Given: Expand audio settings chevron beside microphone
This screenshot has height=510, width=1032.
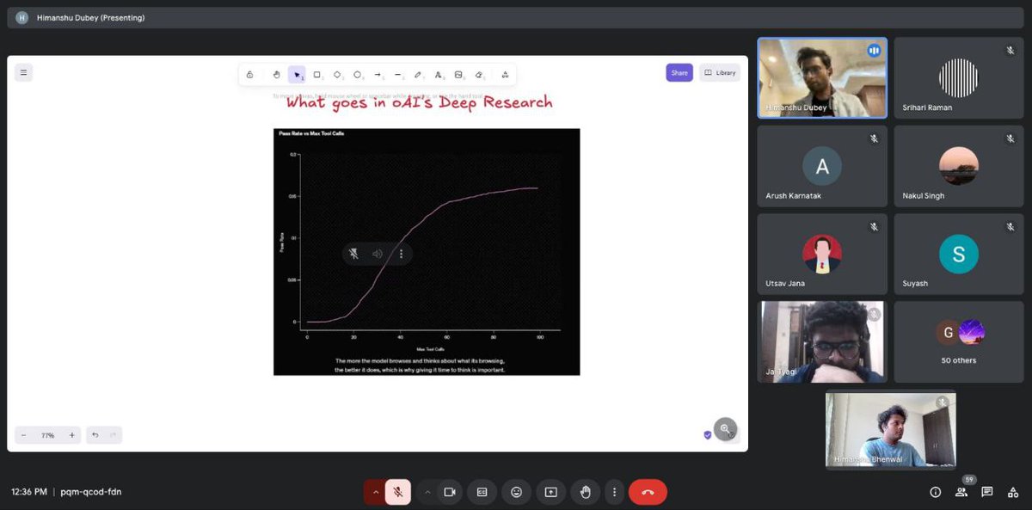Looking at the screenshot, I should (x=375, y=492).
